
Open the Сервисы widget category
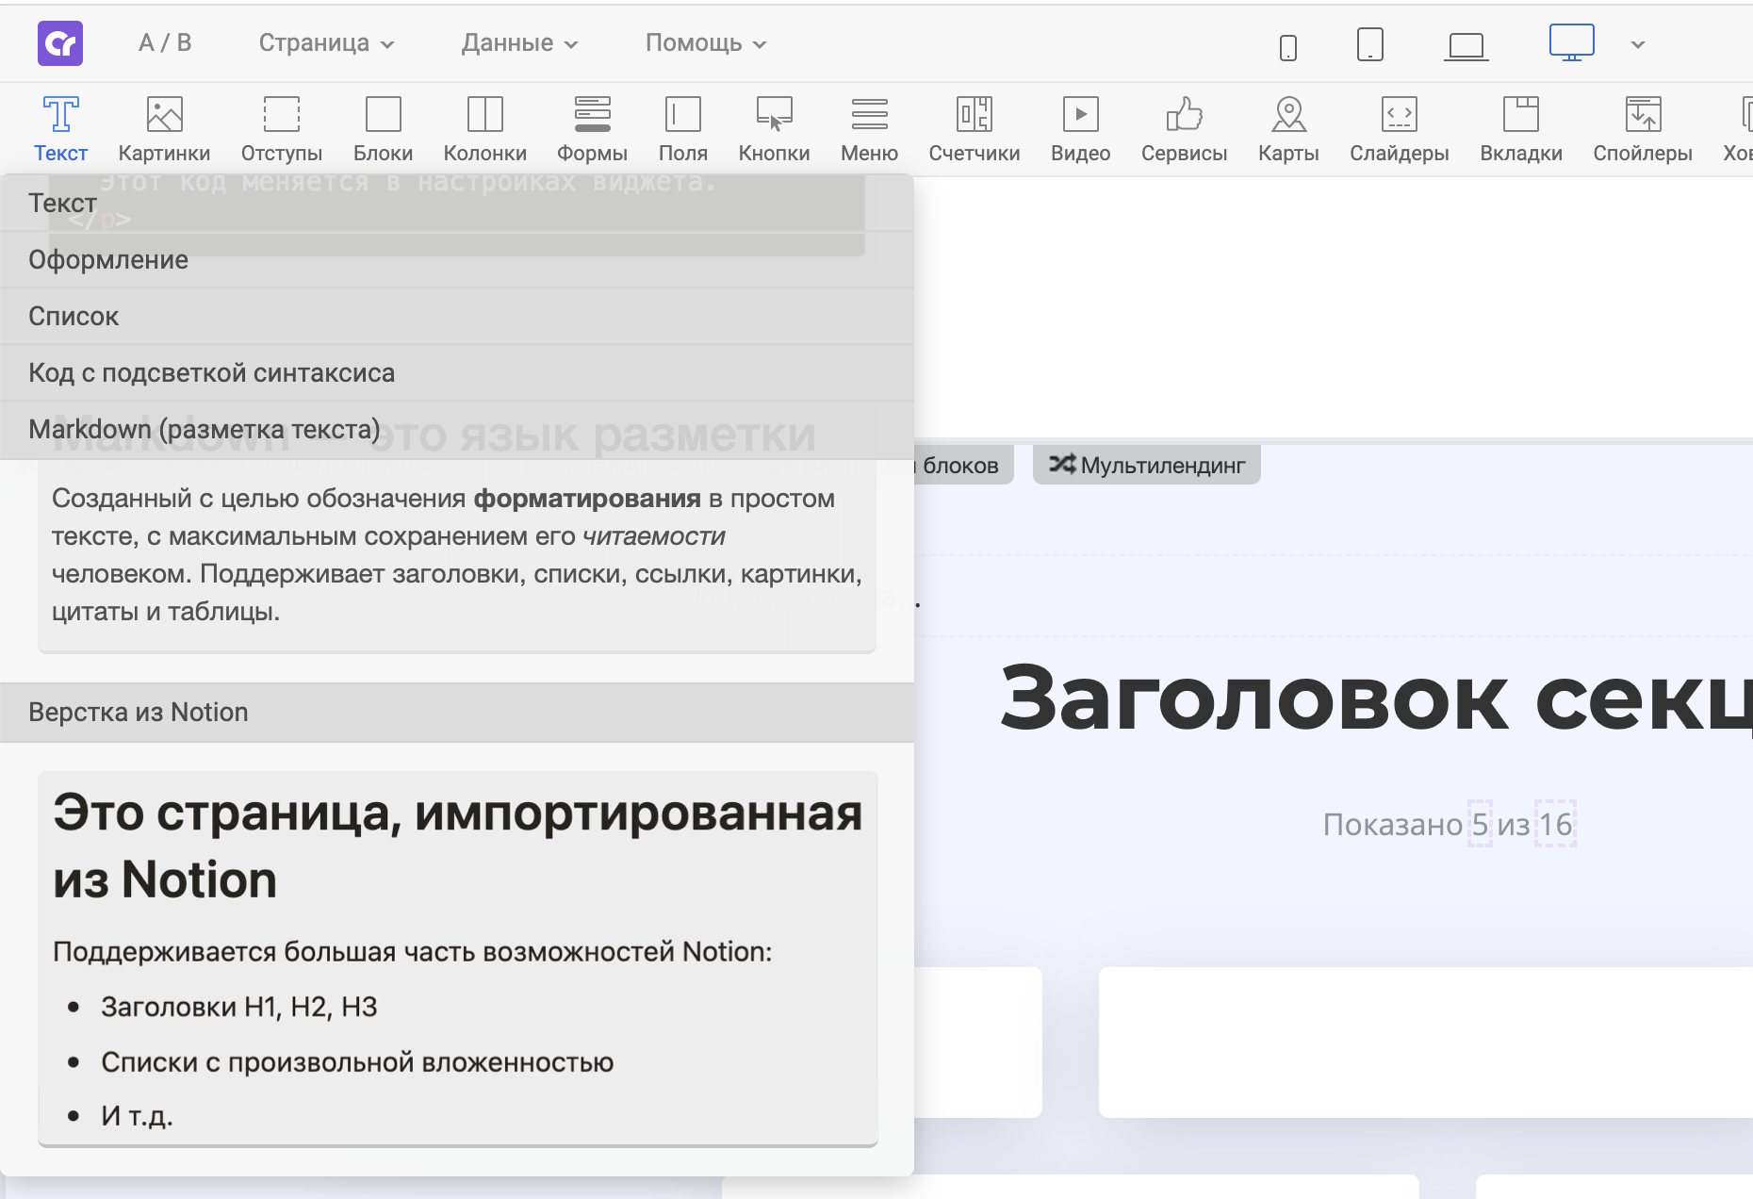1184,130
